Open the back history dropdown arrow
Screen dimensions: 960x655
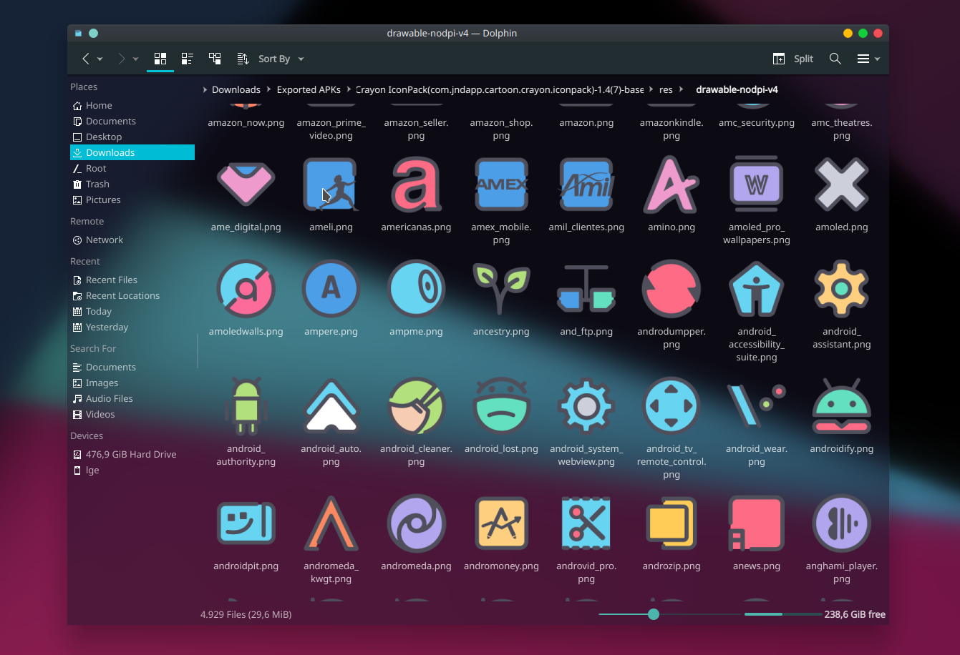click(100, 59)
